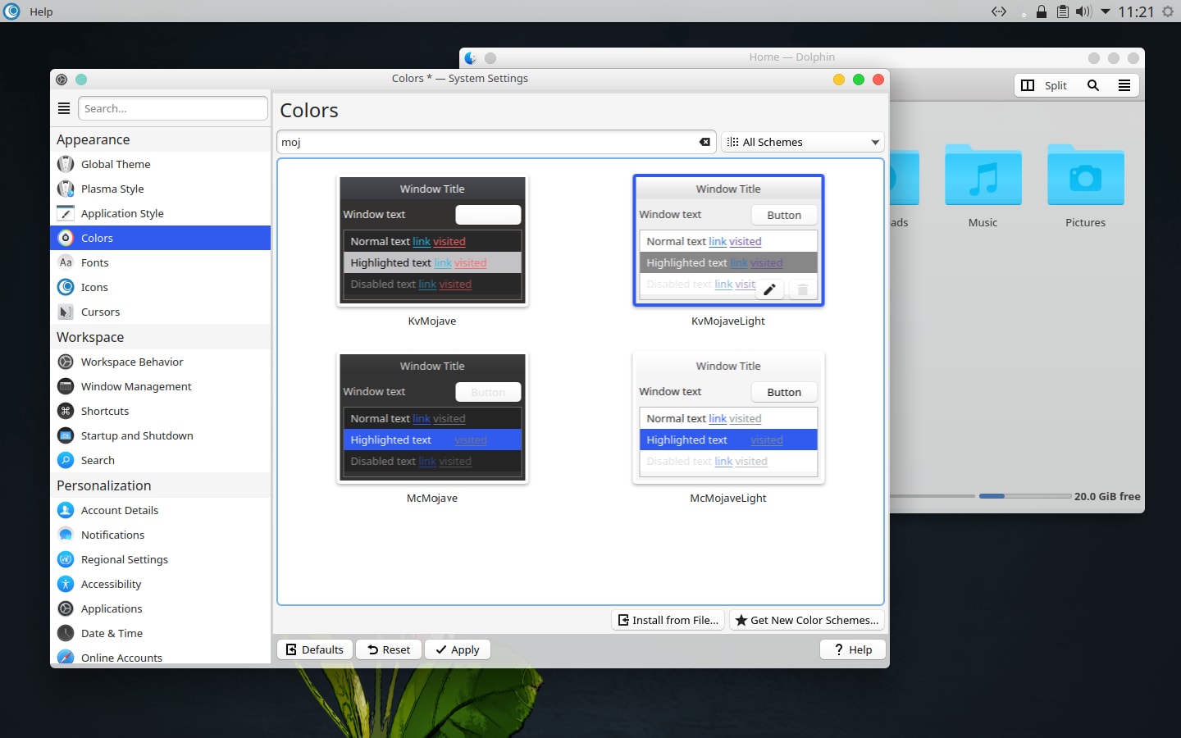1181x738 pixels.
Task: Click the disk free space bar
Action: point(1024,496)
